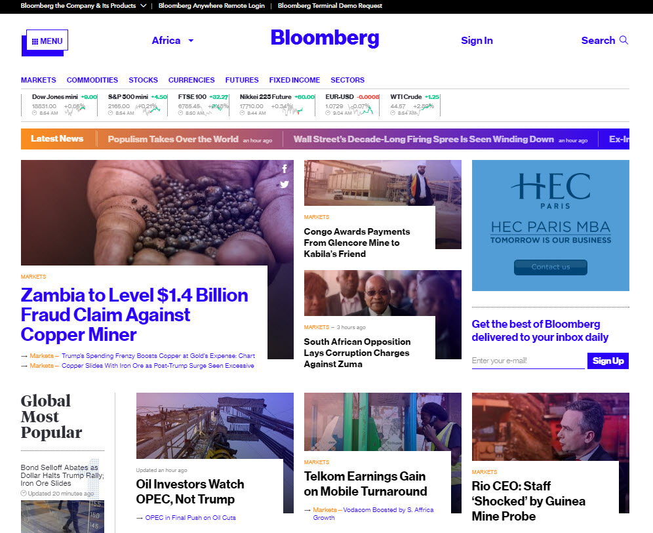Viewport: 653px width, 533px height.
Task: Click Contact us in the HEC Paris ad
Action: click(550, 267)
